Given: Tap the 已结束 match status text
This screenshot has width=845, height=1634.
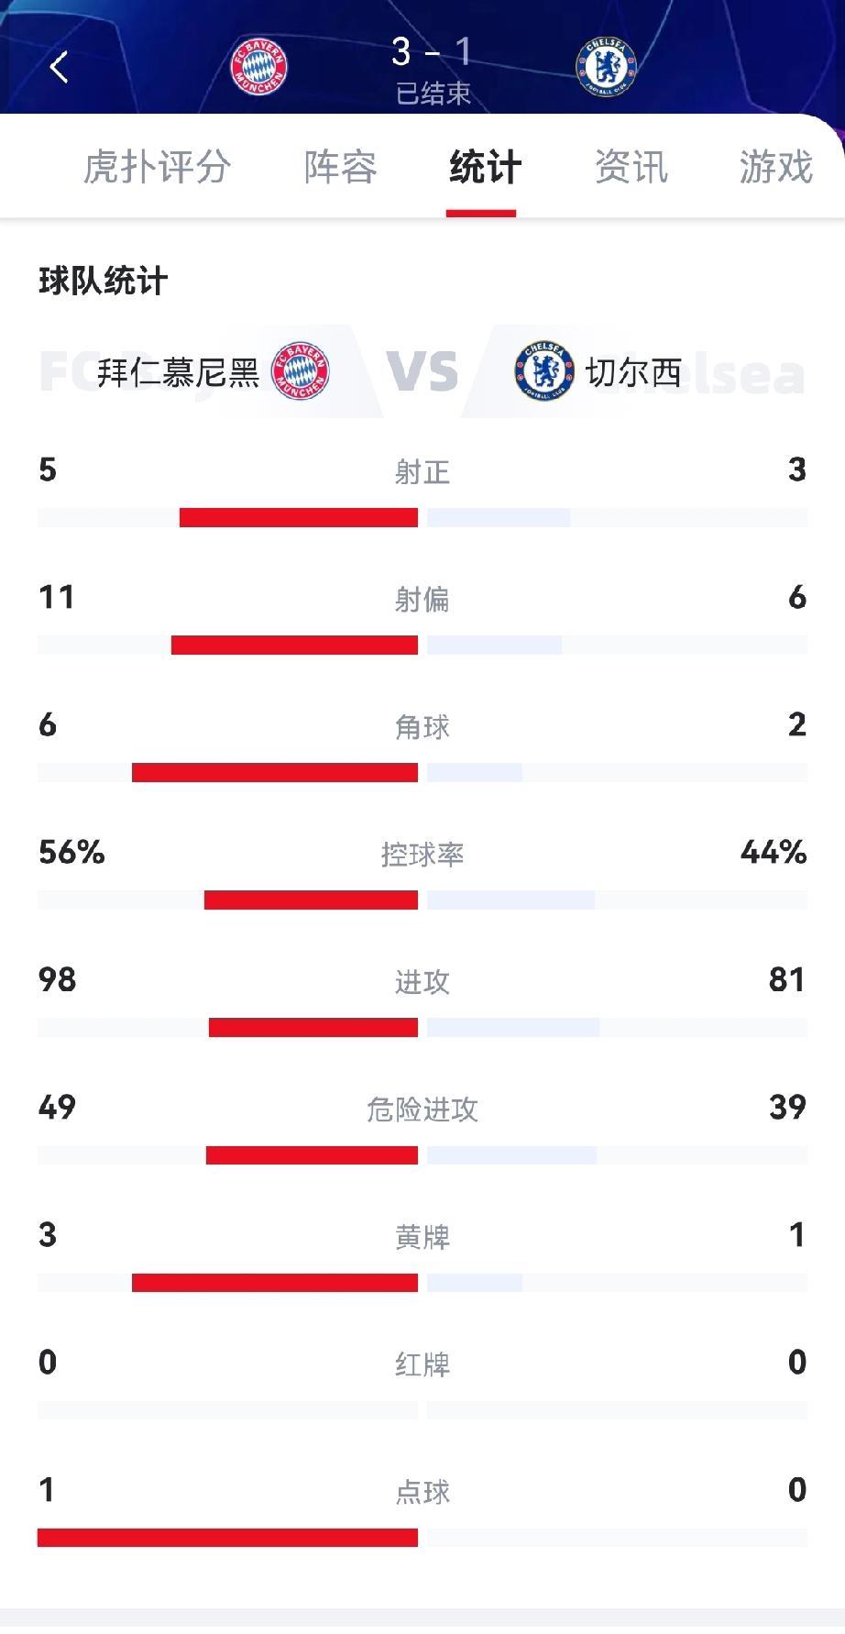Looking at the screenshot, I should click(x=433, y=94).
